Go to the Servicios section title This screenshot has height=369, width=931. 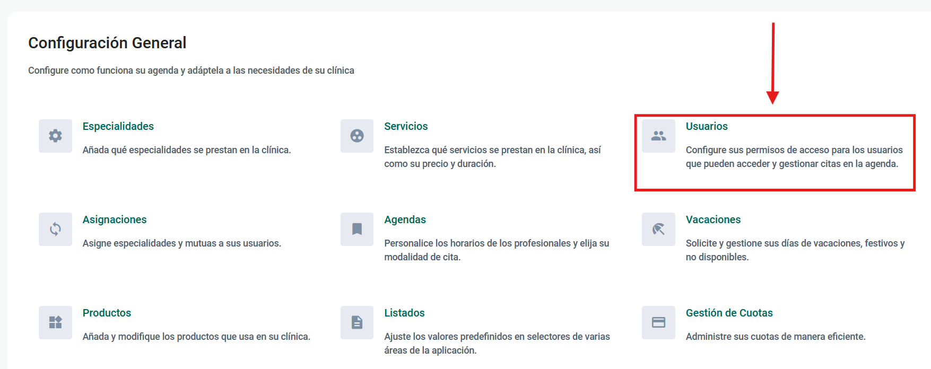click(406, 126)
